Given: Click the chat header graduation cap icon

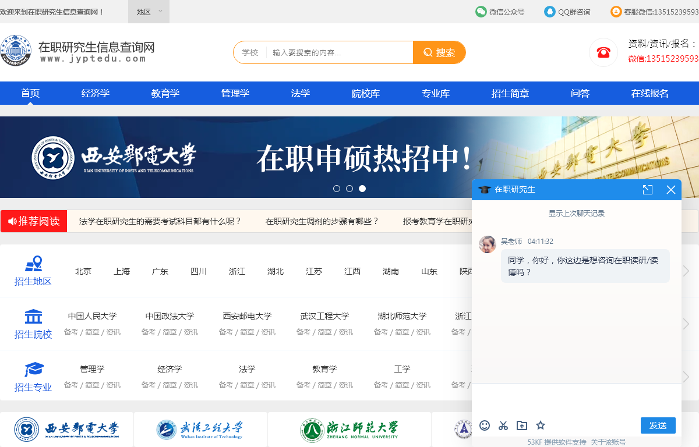Looking at the screenshot, I should [x=484, y=190].
